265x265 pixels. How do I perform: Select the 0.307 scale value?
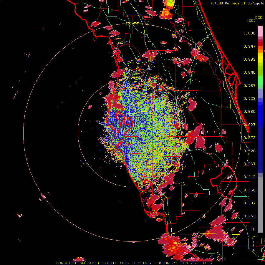pyautogui.click(x=249, y=203)
